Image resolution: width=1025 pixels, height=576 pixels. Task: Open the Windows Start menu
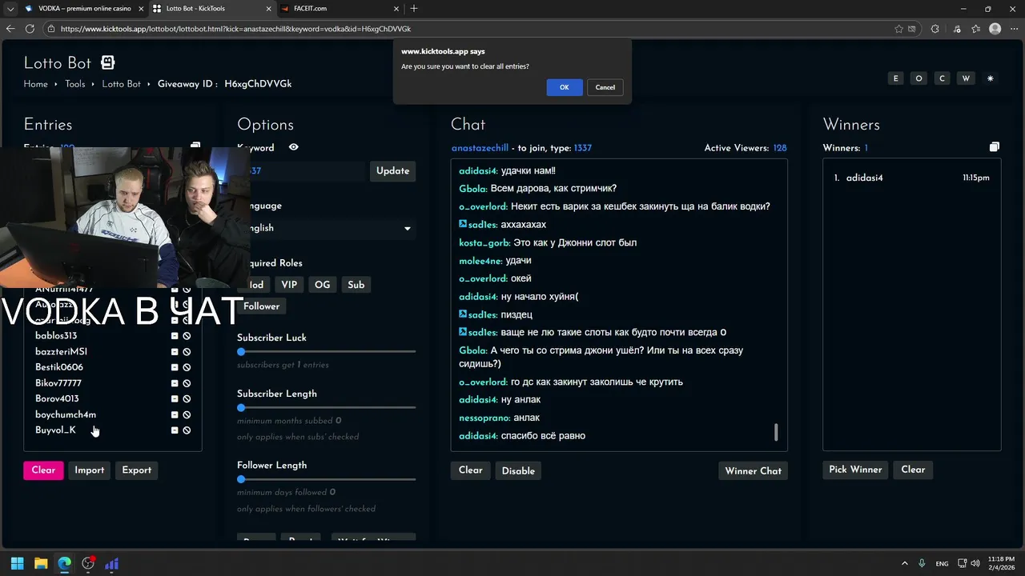tap(18, 563)
